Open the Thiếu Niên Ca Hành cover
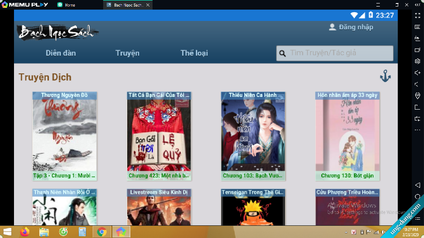This screenshot has height=238, width=424. 253,135
